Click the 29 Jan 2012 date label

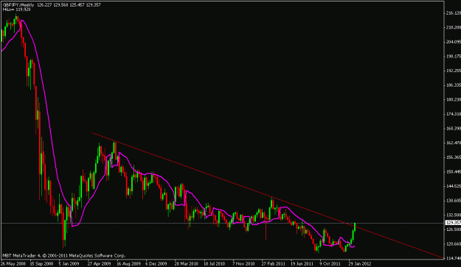(x=360, y=263)
